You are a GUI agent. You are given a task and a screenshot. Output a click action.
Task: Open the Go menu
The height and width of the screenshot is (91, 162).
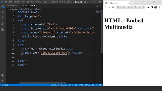[28, 2]
